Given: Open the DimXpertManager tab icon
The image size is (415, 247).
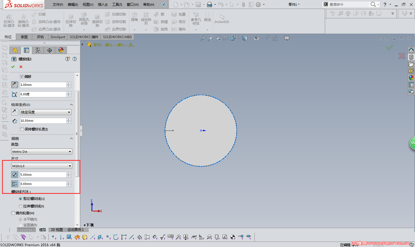Looking at the screenshot, I should coord(50,50).
